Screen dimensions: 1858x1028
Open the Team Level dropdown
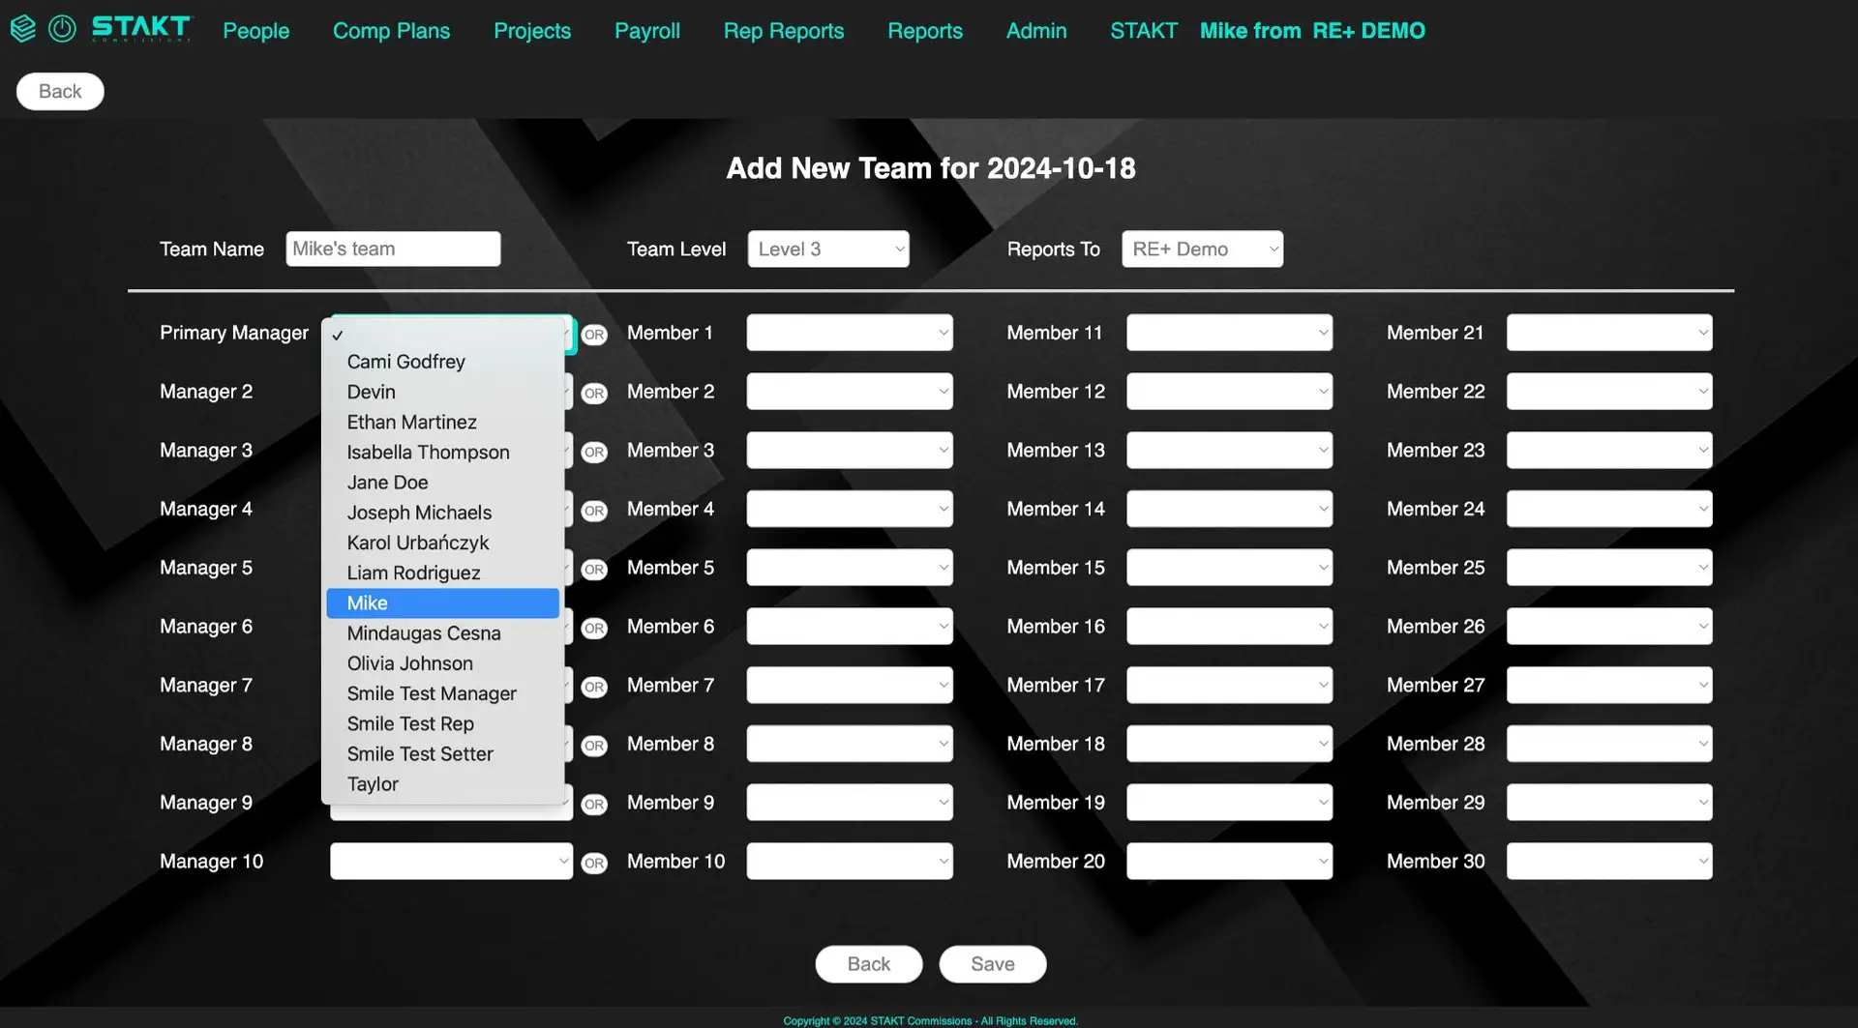tap(828, 249)
